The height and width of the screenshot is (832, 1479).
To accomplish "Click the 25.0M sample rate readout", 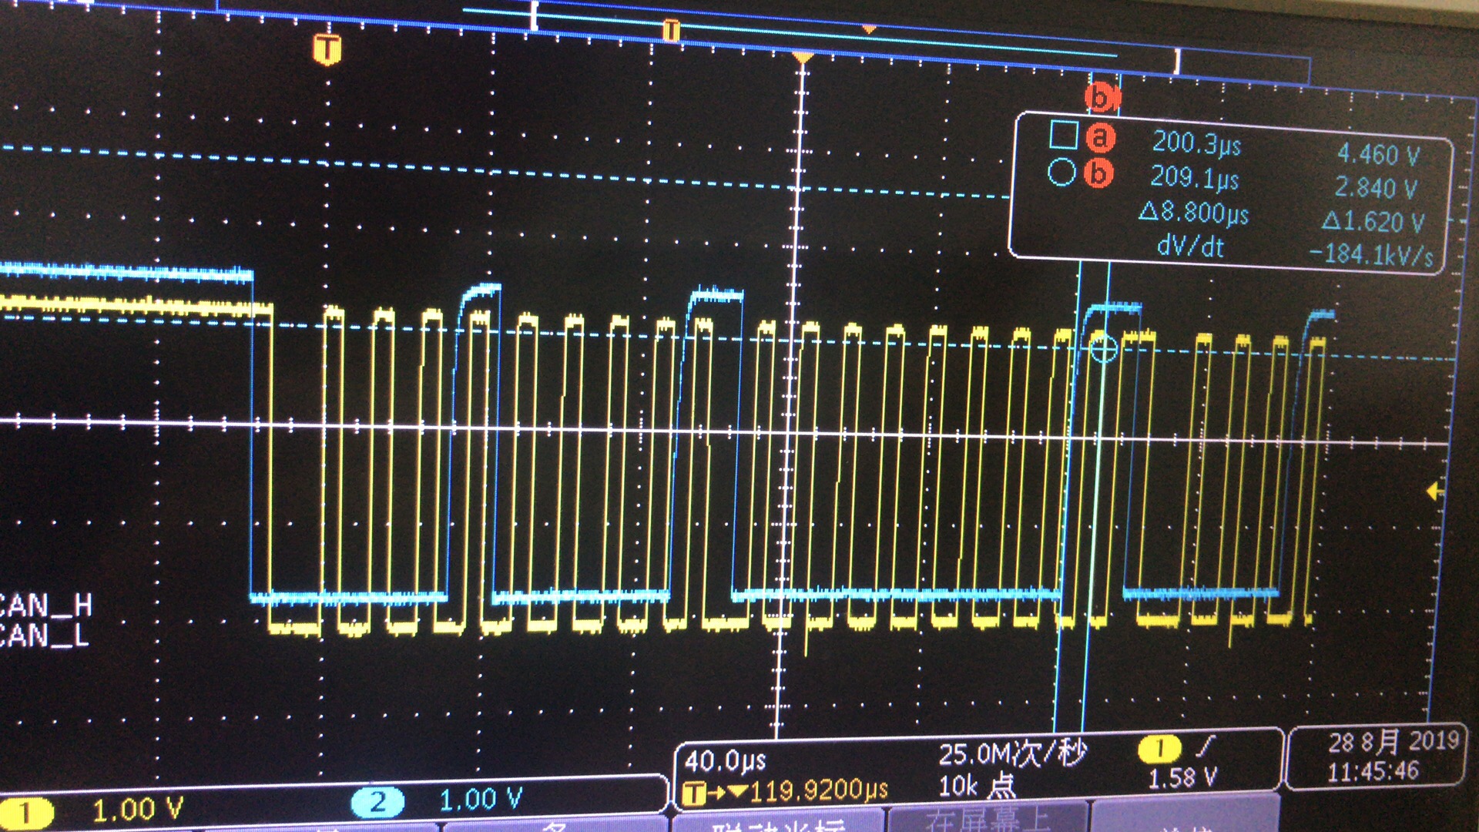I will (1011, 754).
